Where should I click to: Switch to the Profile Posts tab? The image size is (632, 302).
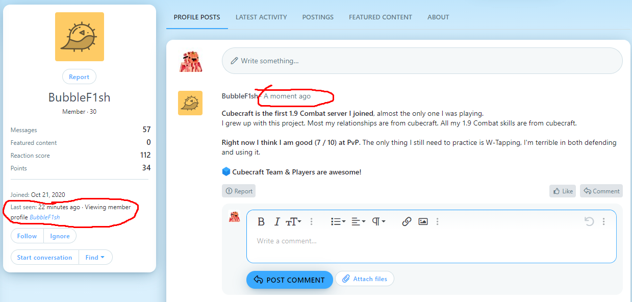(x=197, y=17)
